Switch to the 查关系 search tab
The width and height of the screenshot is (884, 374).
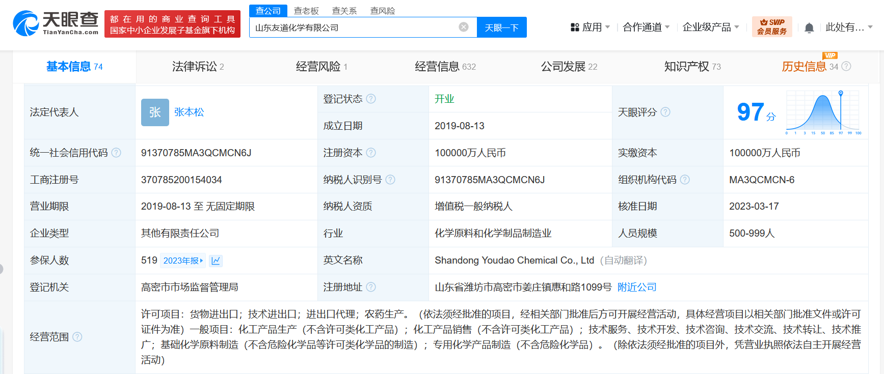344,11
